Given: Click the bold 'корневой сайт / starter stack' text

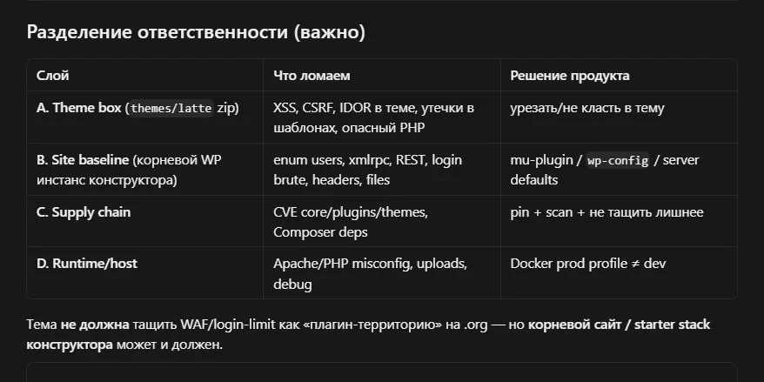Looking at the screenshot, I should point(619,325).
